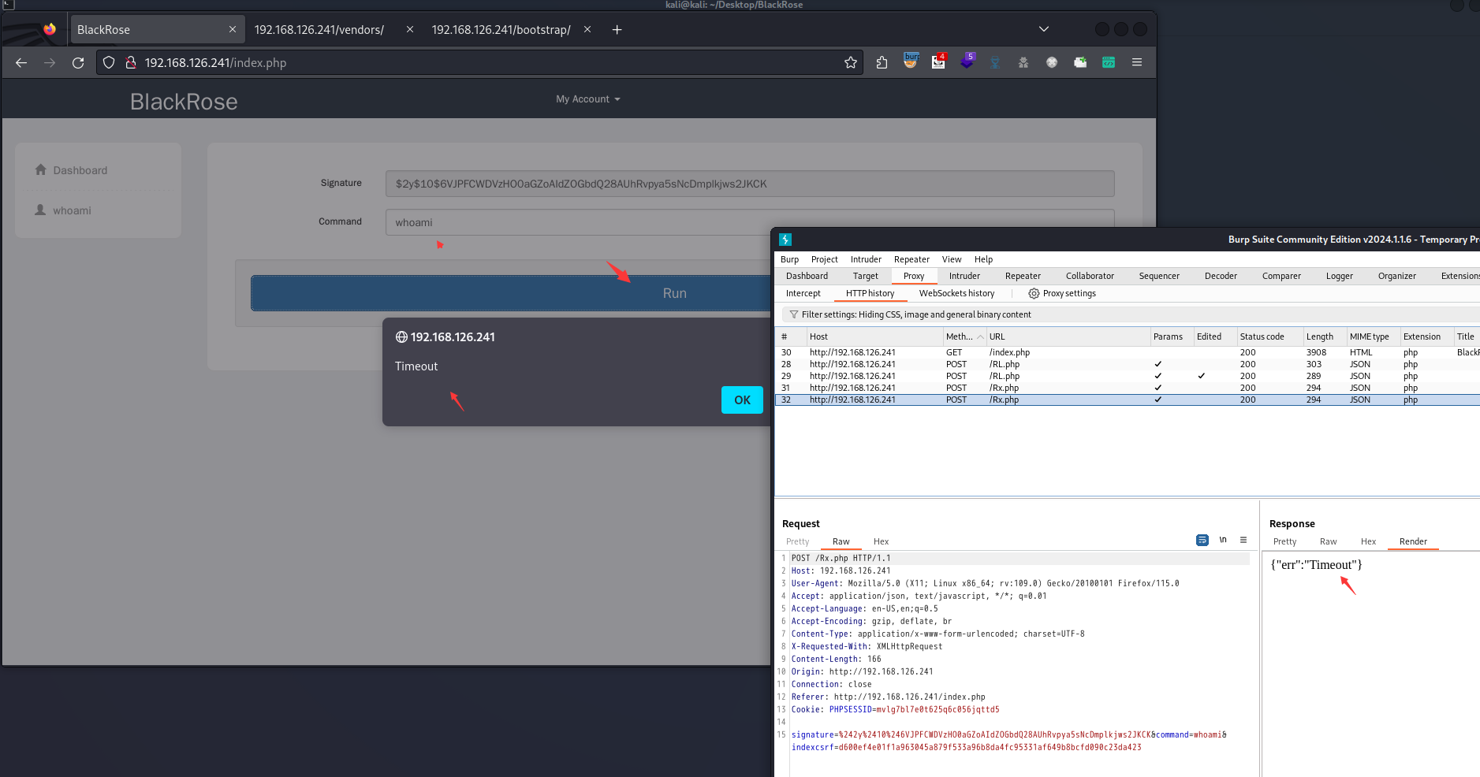The image size is (1480, 777).
Task: Open a new Firefox tab
Action: (617, 29)
